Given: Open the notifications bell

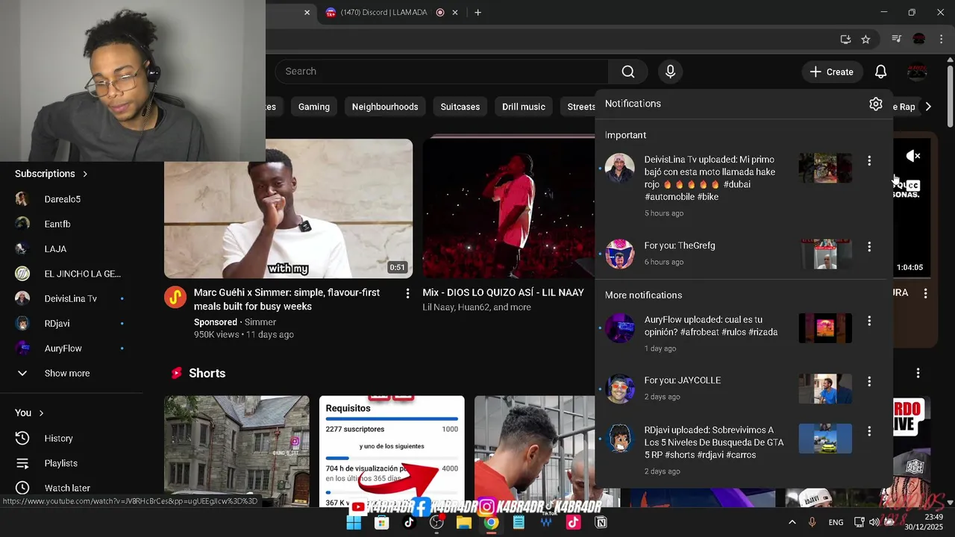Looking at the screenshot, I should [x=880, y=72].
